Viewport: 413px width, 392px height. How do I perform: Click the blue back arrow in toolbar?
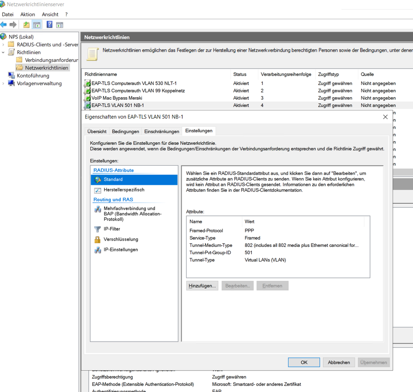click(x=4, y=25)
